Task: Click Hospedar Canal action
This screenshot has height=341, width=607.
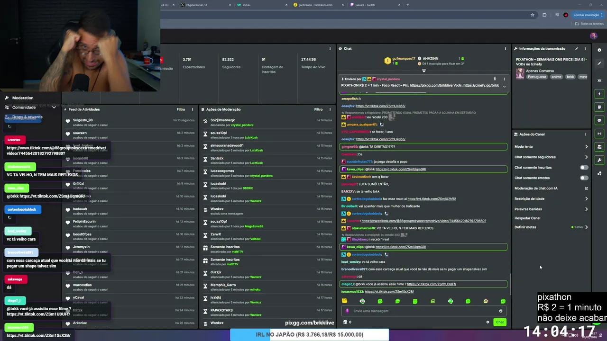Action: coord(527,218)
